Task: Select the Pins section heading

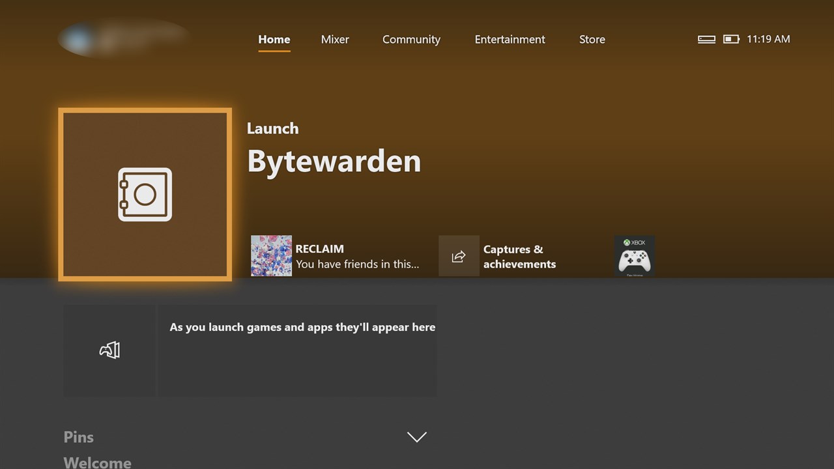Action: pos(79,437)
